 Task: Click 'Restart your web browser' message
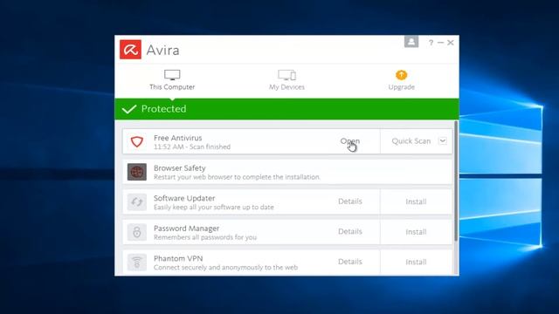tap(237, 177)
